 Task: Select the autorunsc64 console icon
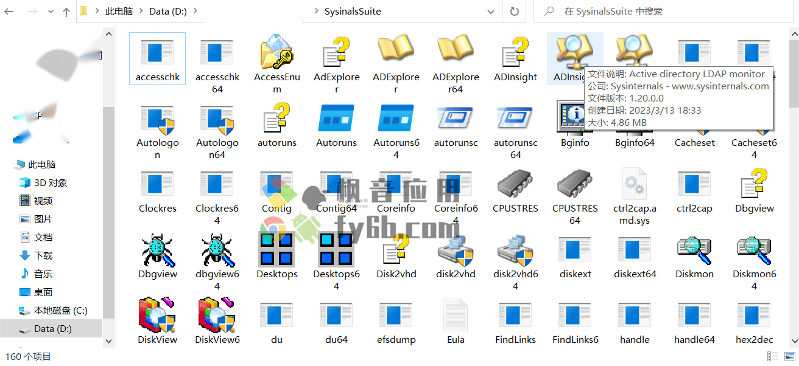click(516, 118)
